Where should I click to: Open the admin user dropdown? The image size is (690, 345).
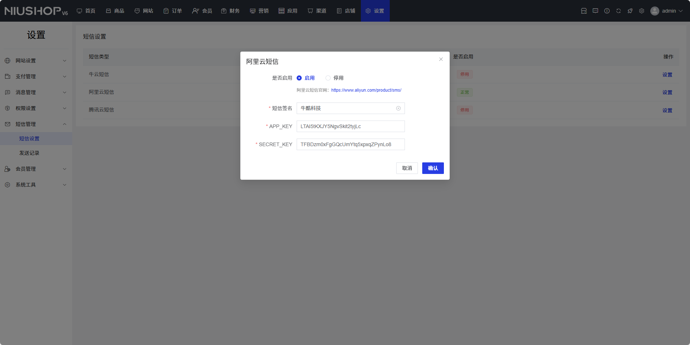coord(667,11)
